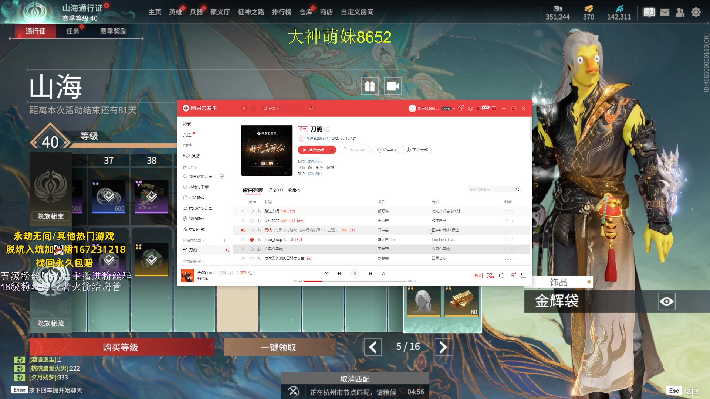Open account dropdown arrow beside username
Screen dimensions: 710x399
[x=454, y=109]
